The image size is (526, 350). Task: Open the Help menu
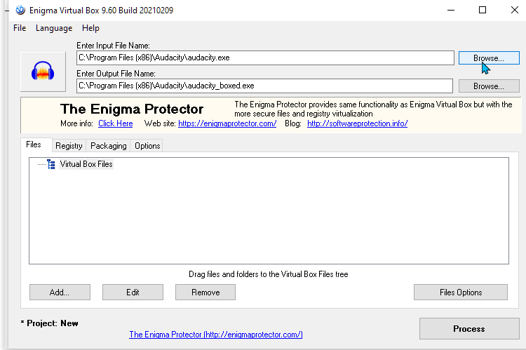[90, 28]
